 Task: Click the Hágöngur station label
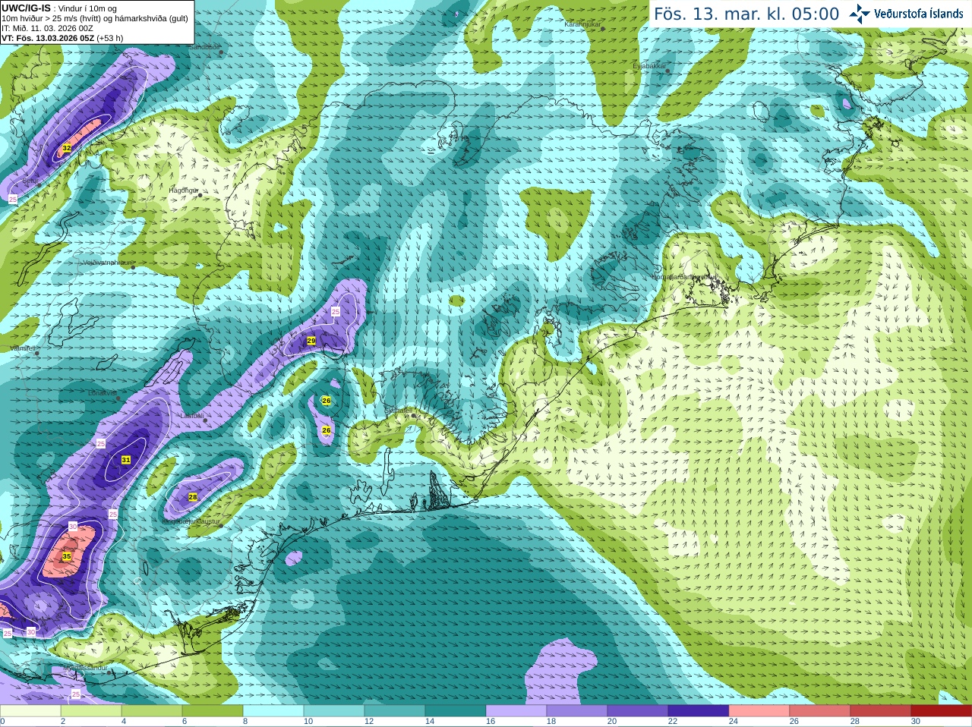click(183, 190)
